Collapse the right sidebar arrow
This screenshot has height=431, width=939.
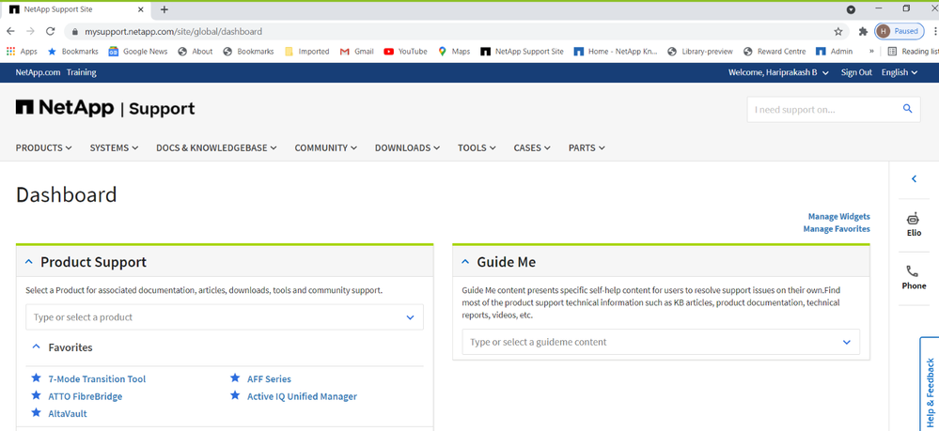pyautogui.click(x=914, y=178)
